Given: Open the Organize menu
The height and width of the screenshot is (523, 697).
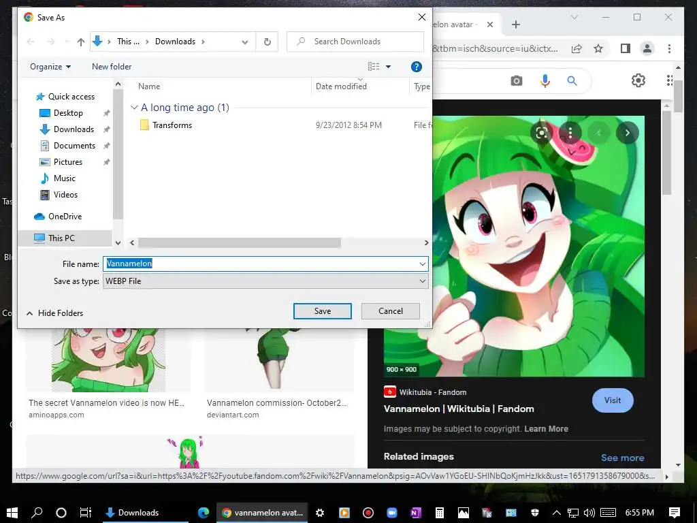Looking at the screenshot, I should (x=50, y=67).
